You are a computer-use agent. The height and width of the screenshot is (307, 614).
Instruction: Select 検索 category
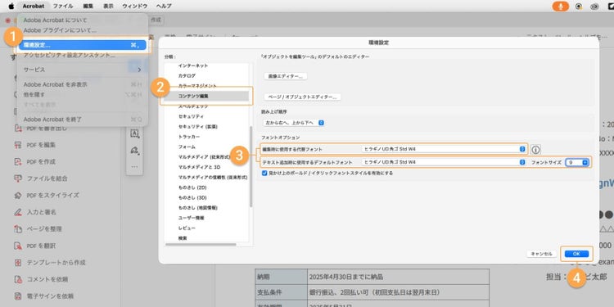[x=183, y=238]
